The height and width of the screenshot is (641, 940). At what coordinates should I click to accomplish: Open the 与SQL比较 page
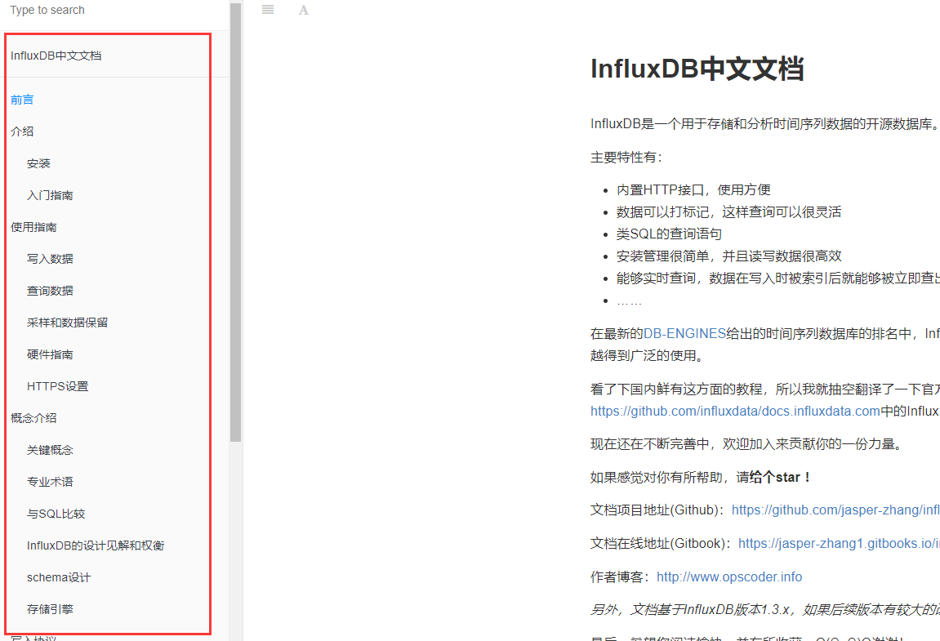tap(56, 514)
